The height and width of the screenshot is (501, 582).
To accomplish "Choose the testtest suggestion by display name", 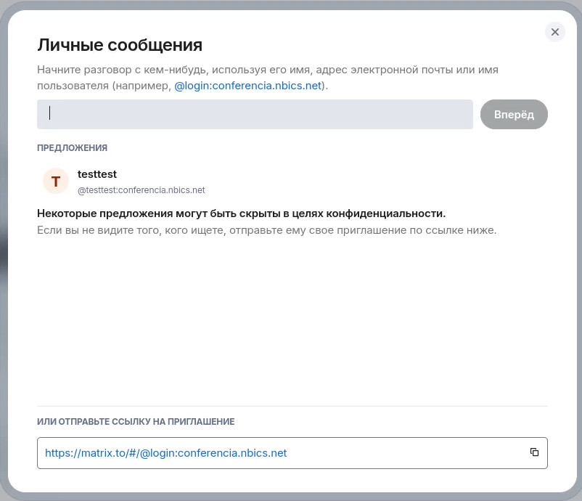I will coord(97,174).
